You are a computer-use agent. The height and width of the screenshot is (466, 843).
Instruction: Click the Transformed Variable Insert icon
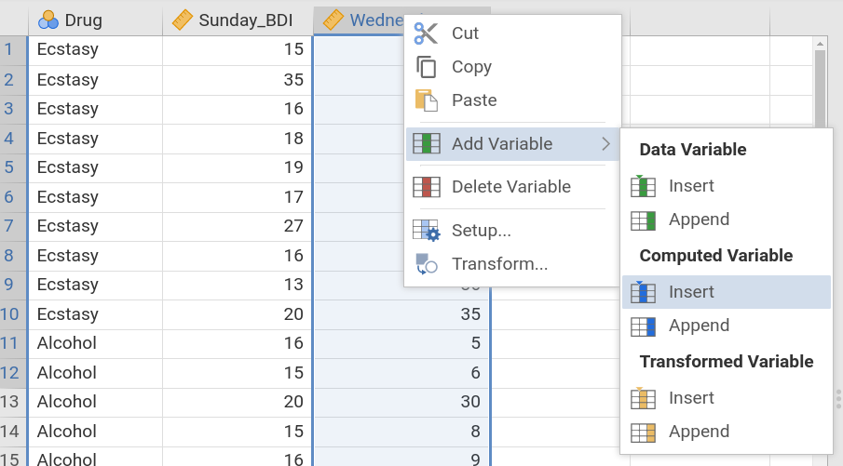[x=643, y=398]
